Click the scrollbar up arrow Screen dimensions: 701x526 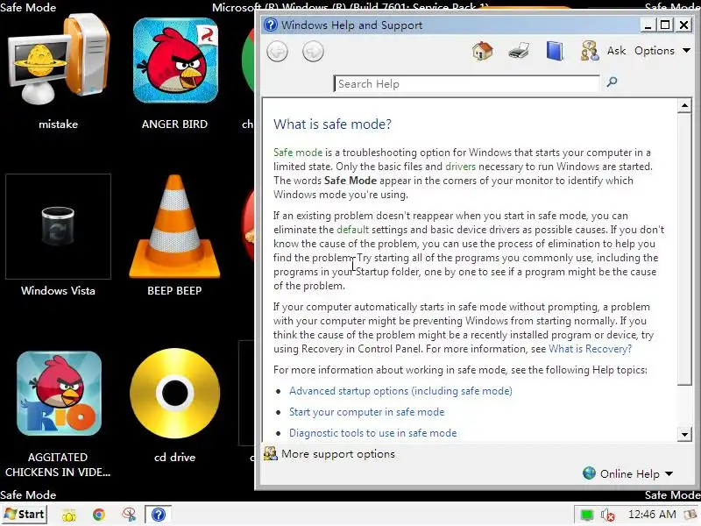coord(684,106)
